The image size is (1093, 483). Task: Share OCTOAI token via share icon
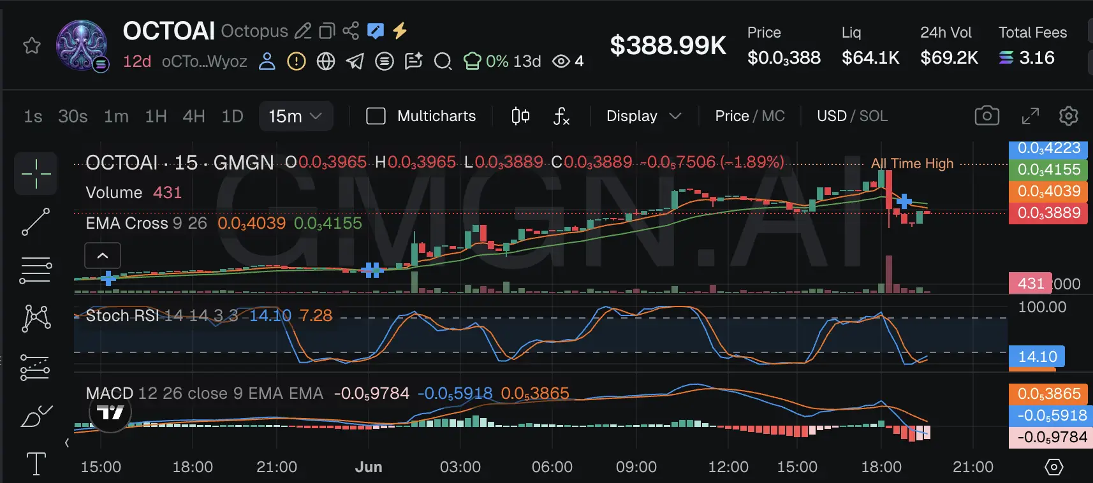click(x=351, y=31)
